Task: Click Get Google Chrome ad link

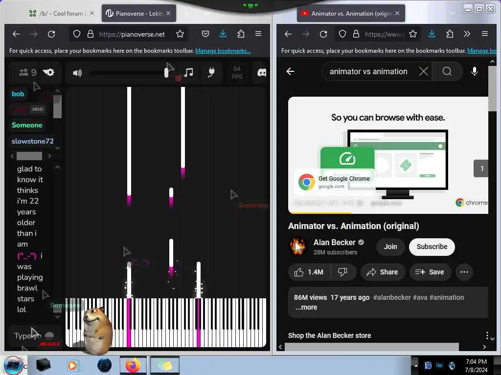Action: (344, 179)
